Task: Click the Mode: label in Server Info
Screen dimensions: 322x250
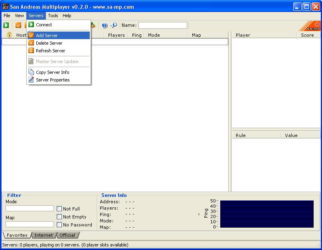Action: [107, 221]
